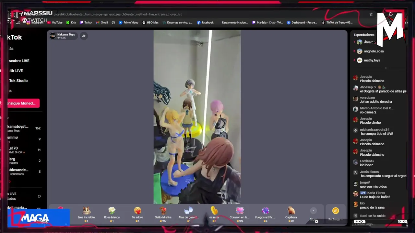Open the top spectator Álvaro's profile
This screenshot has width=415, height=233.
(365, 42)
